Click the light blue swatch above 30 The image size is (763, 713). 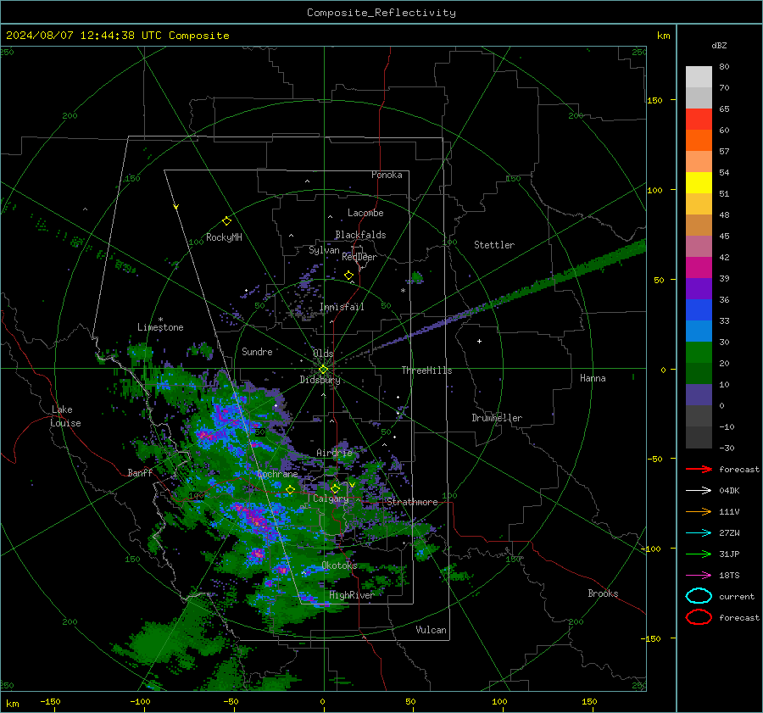point(699,331)
